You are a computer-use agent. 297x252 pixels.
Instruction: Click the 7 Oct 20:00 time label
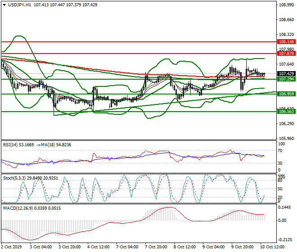point(156,247)
